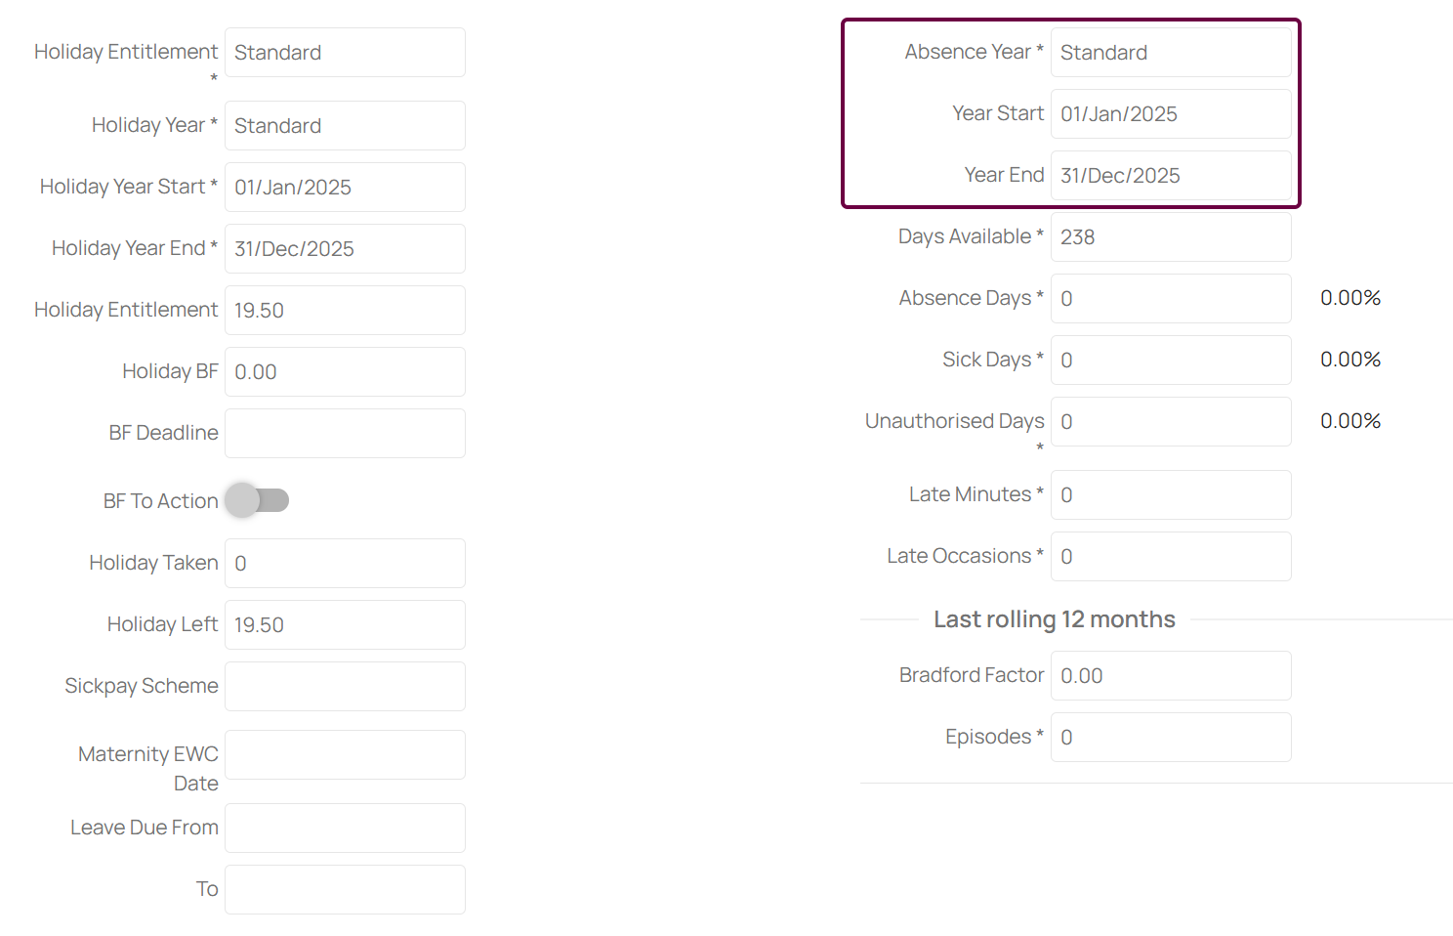The image size is (1453, 936).
Task: Select the Holiday Year End date field
Action: 345,249
